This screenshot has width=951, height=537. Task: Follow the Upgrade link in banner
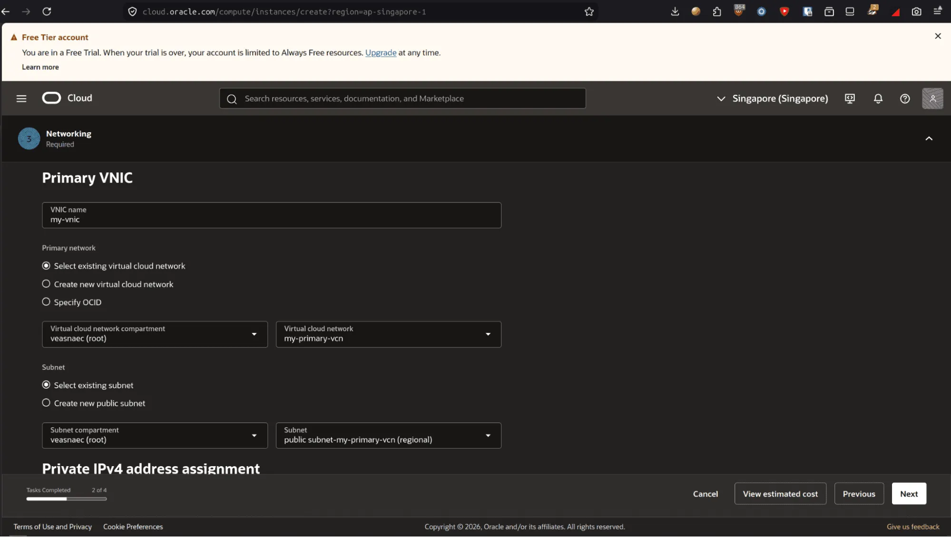tap(381, 53)
